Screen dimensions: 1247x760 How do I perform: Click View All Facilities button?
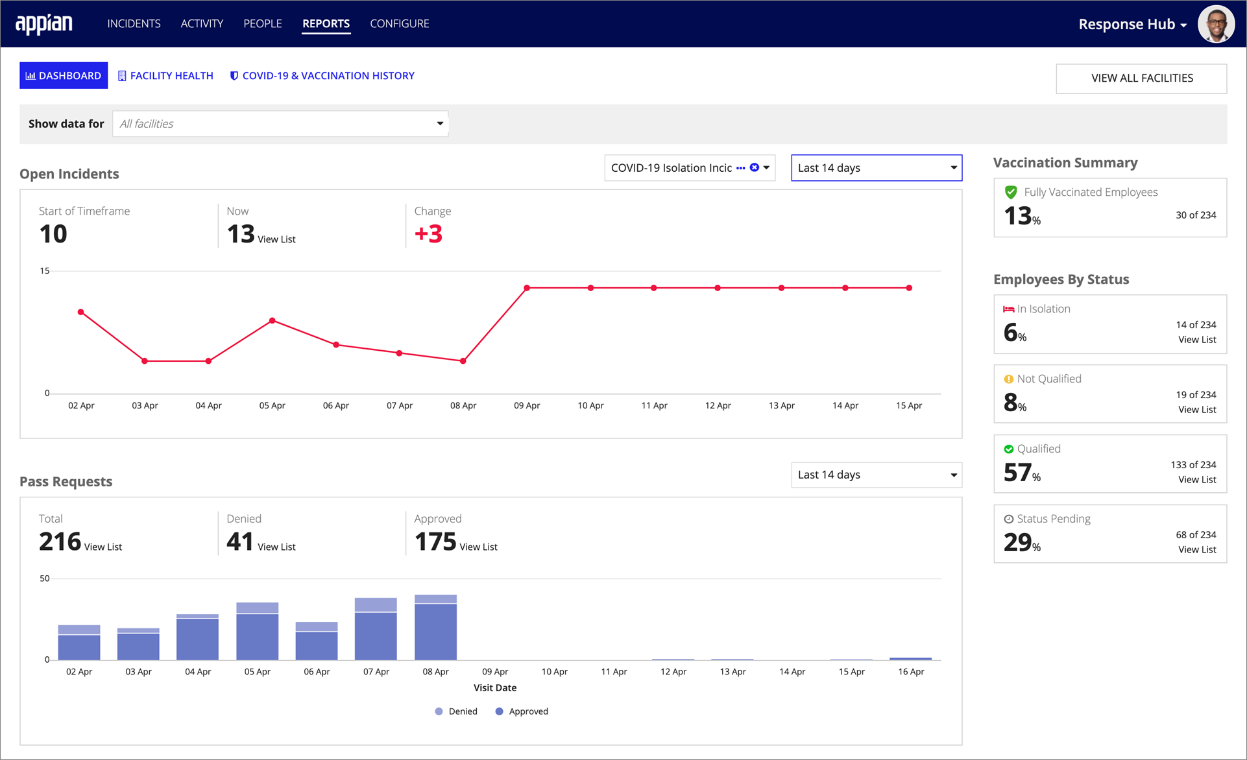click(1141, 78)
